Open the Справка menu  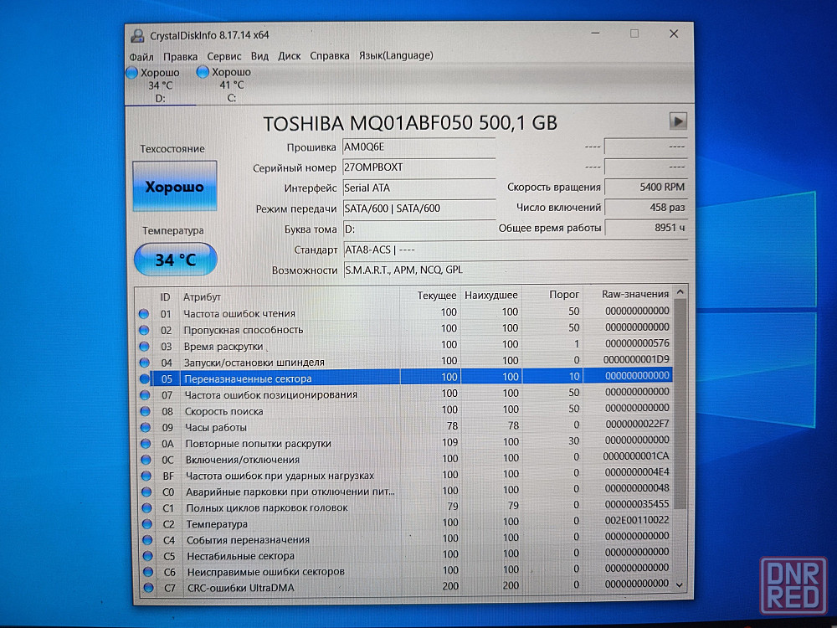pyautogui.click(x=329, y=55)
